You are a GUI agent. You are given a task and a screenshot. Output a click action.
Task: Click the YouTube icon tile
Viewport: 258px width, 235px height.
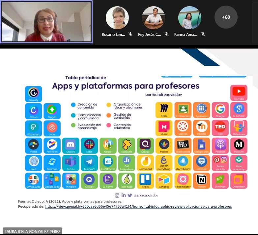[239, 93]
